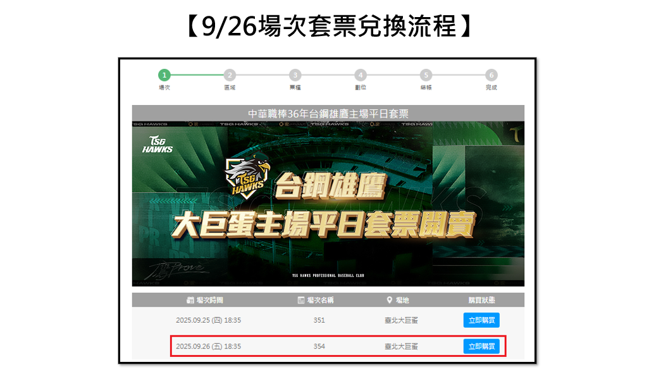The width and height of the screenshot is (661, 372).
Task: Select step 2 區域 circle in progress bar
Action: click(230, 75)
